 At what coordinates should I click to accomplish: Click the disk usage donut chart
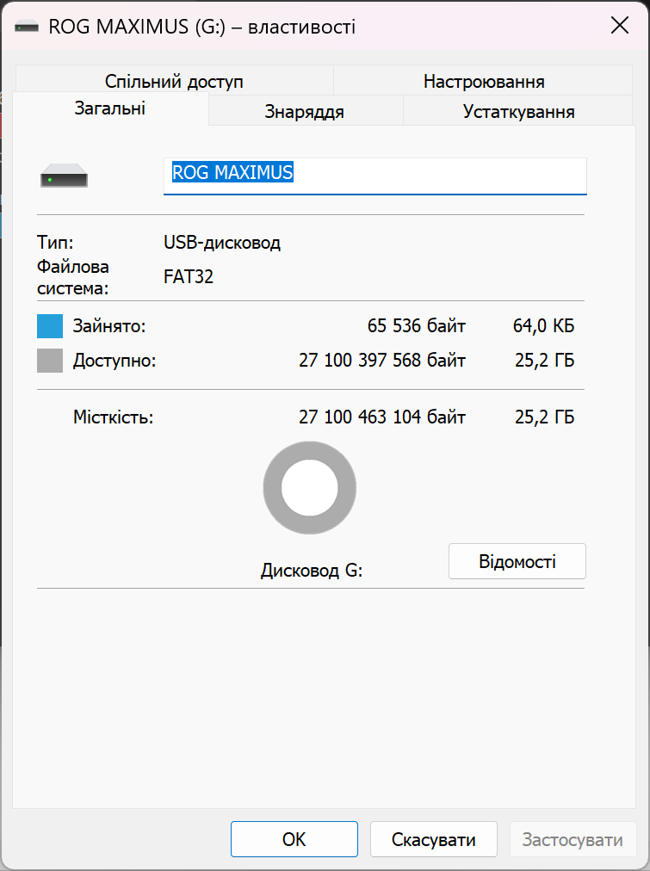[309, 489]
